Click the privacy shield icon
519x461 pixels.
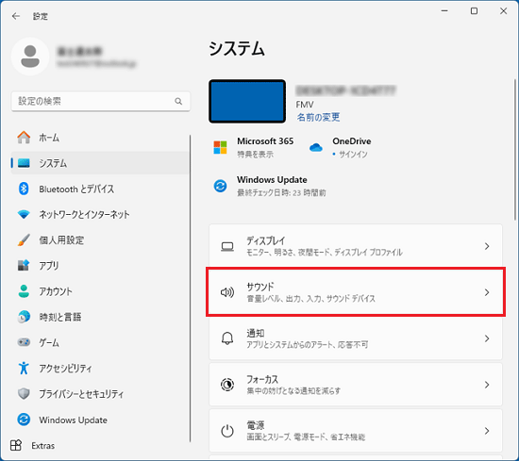24,393
